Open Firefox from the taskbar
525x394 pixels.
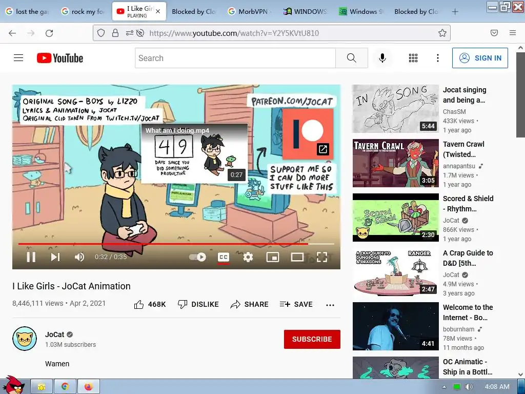[x=88, y=387]
